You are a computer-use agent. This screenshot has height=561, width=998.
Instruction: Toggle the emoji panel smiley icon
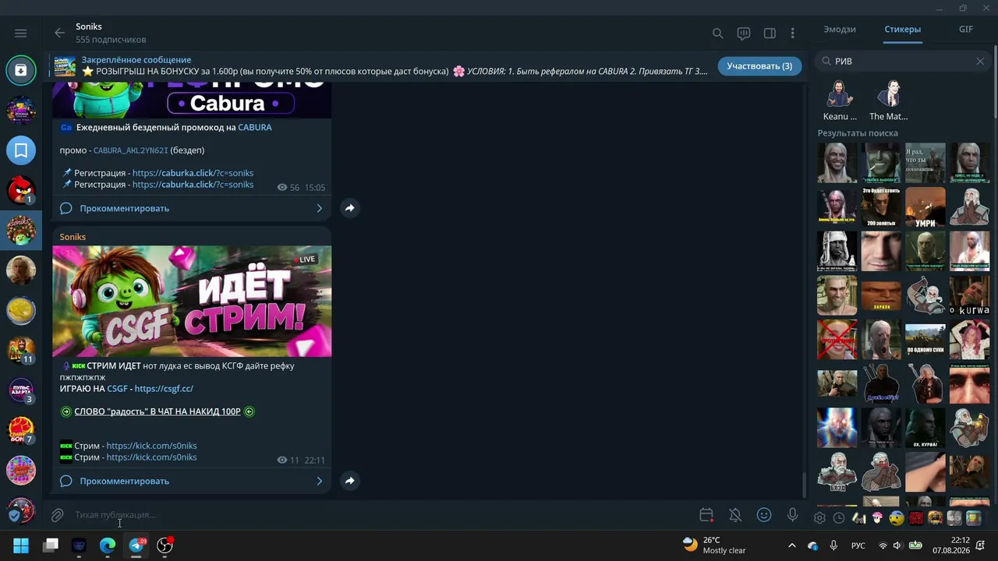(764, 515)
